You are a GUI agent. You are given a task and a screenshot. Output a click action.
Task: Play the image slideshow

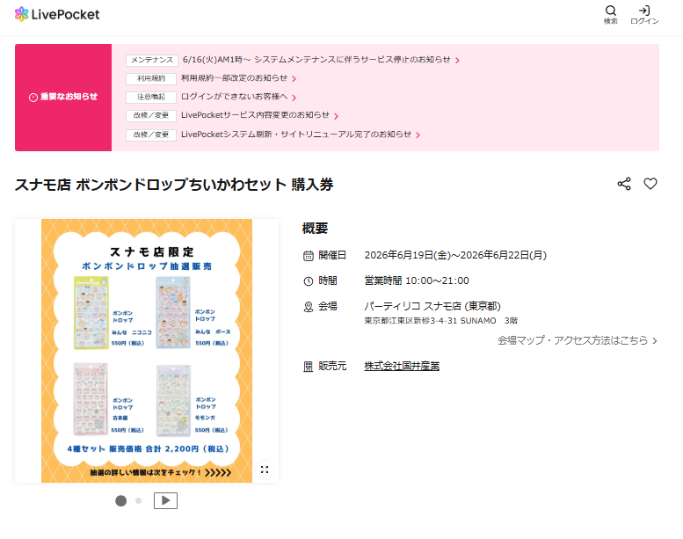[165, 500]
